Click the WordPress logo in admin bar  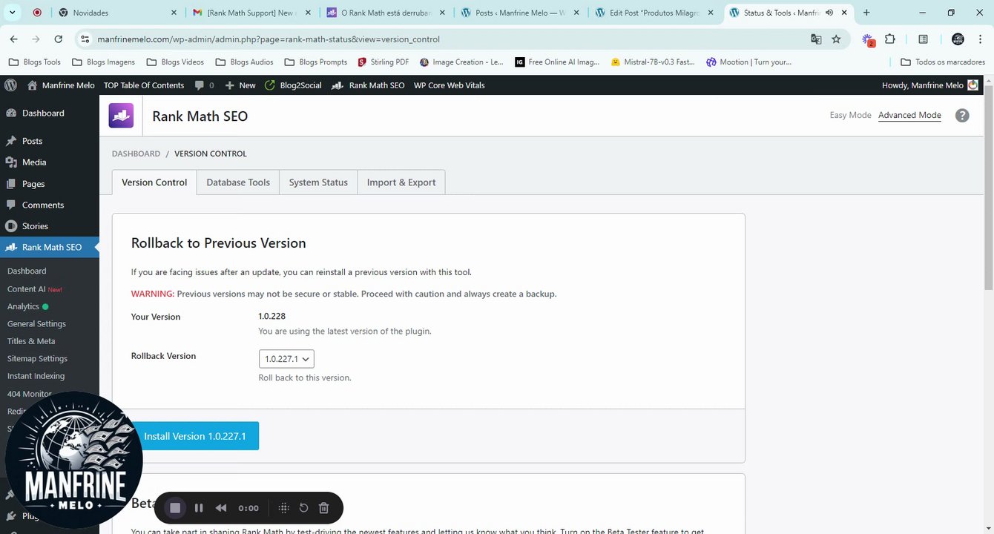[x=10, y=85]
